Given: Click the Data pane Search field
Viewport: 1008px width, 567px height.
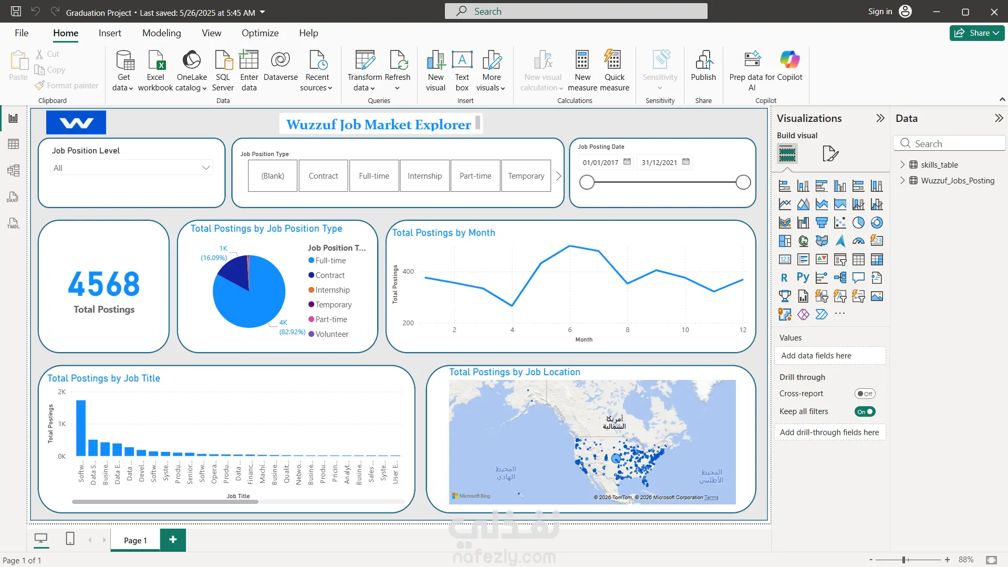Looking at the screenshot, I should click(x=949, y=143).
